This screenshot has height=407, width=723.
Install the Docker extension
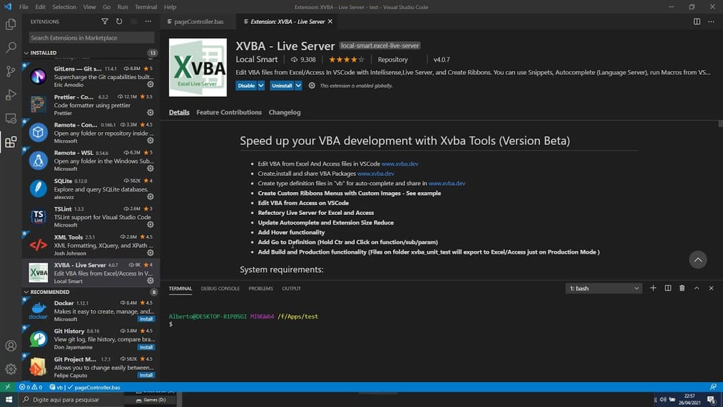[146, 319]
